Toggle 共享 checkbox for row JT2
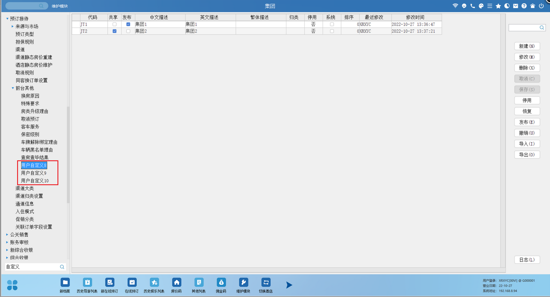This screenshot has width=550, height=297. pos(114,31)
